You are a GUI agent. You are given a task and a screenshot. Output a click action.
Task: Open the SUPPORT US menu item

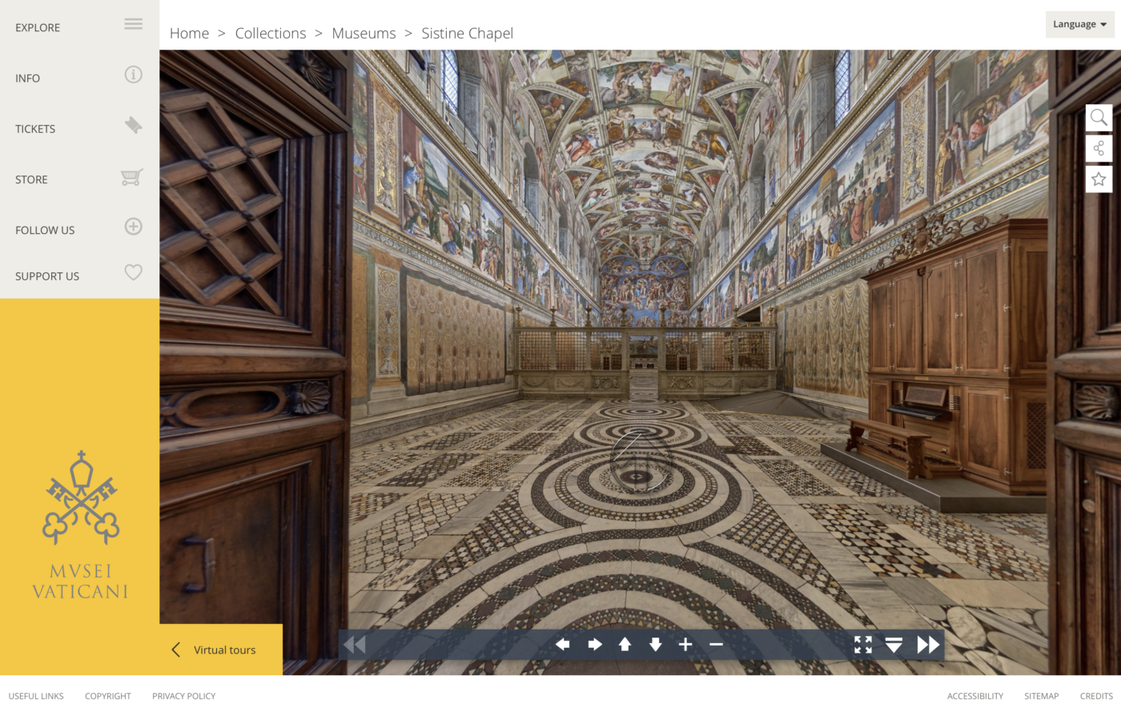(x=47, y=276)
